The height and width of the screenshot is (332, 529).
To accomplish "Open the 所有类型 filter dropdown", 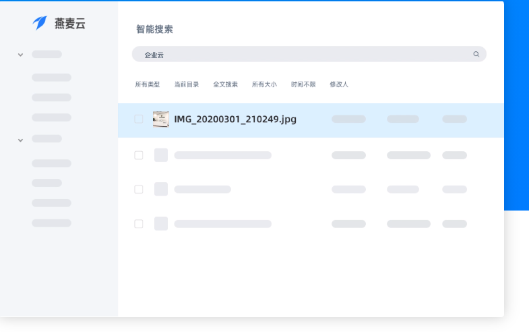I will coord(147,84).
